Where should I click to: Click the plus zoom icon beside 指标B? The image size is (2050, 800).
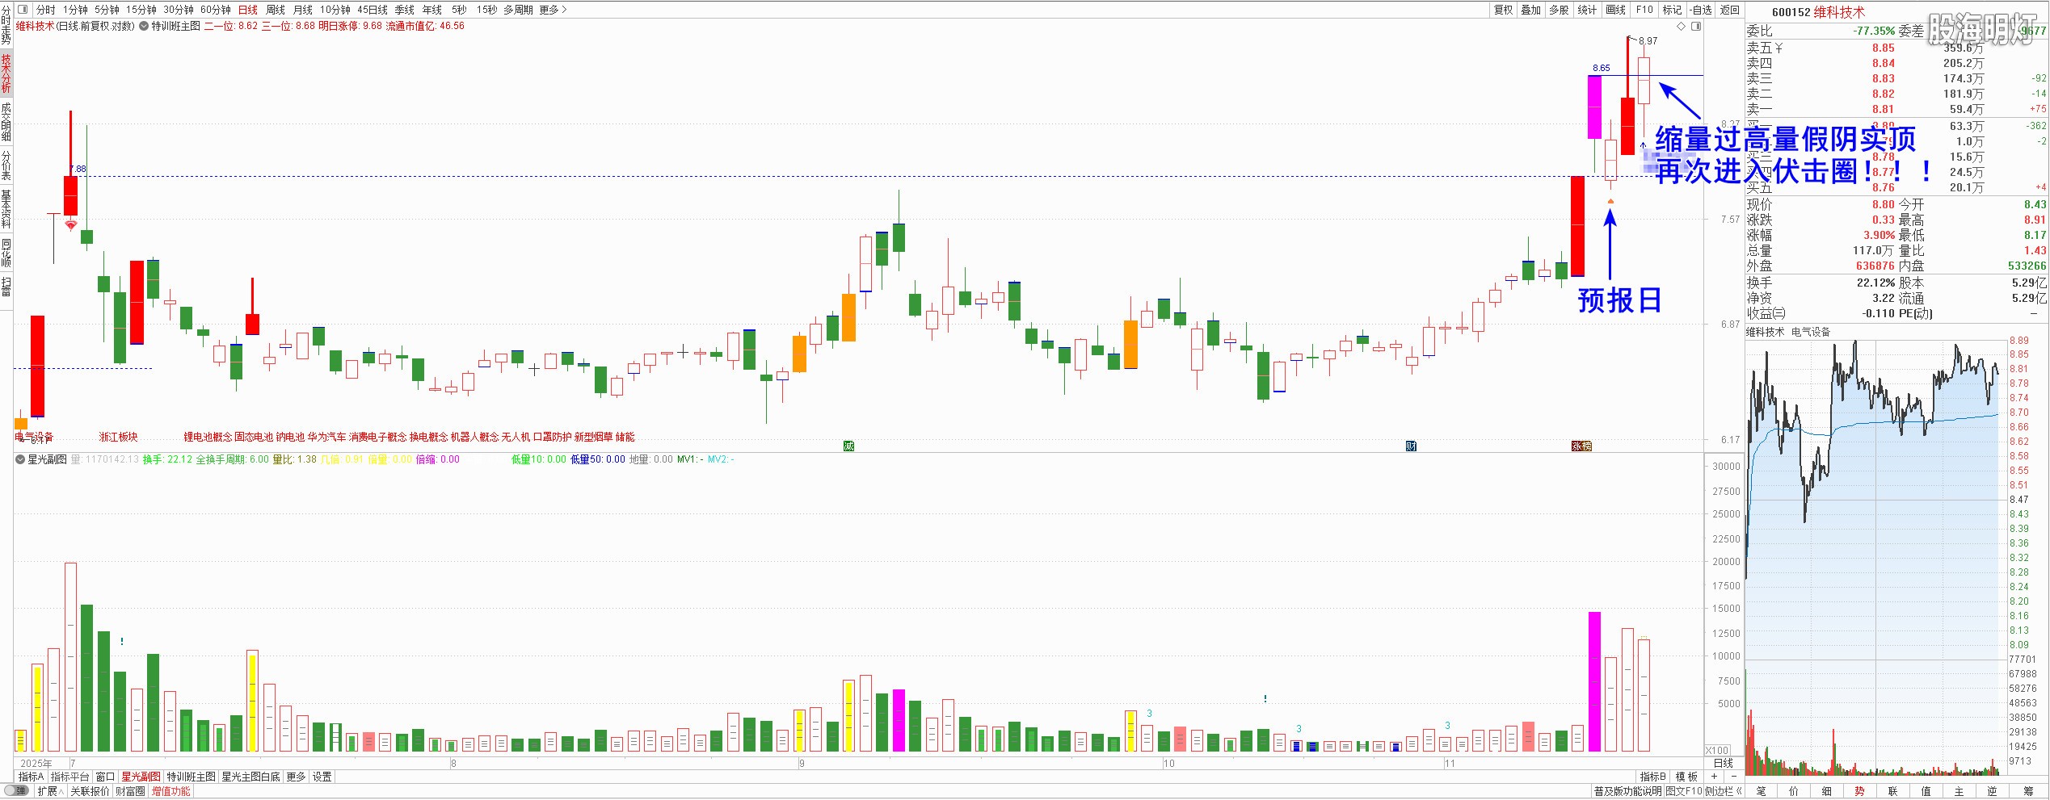pyautogui.click(x=1713, y=777)
